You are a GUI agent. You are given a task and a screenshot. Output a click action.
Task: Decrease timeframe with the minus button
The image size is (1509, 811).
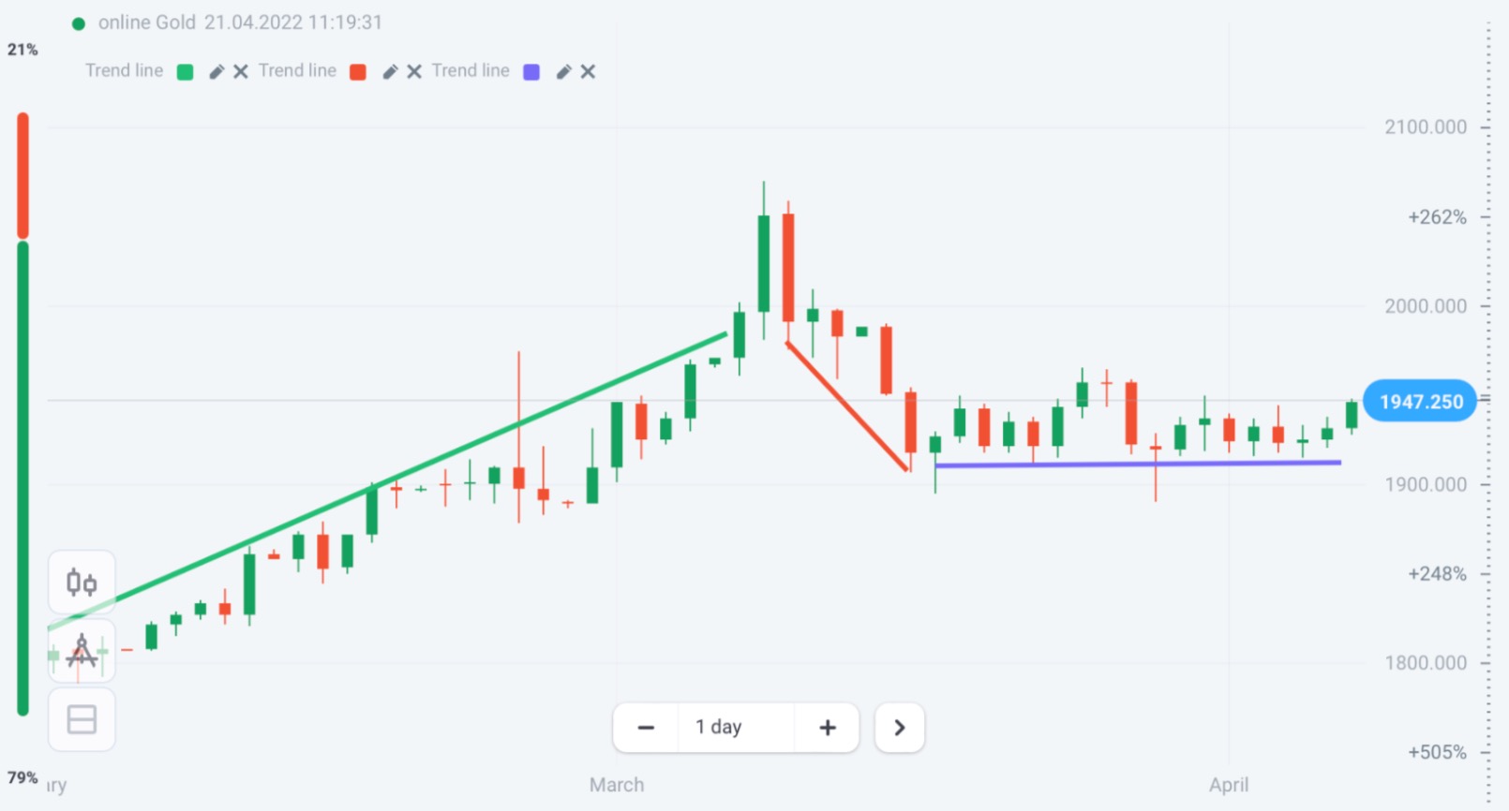click(x=646, y=728)
